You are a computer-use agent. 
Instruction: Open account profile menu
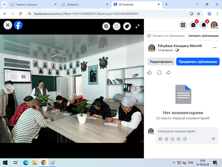(x=214, y=25)
